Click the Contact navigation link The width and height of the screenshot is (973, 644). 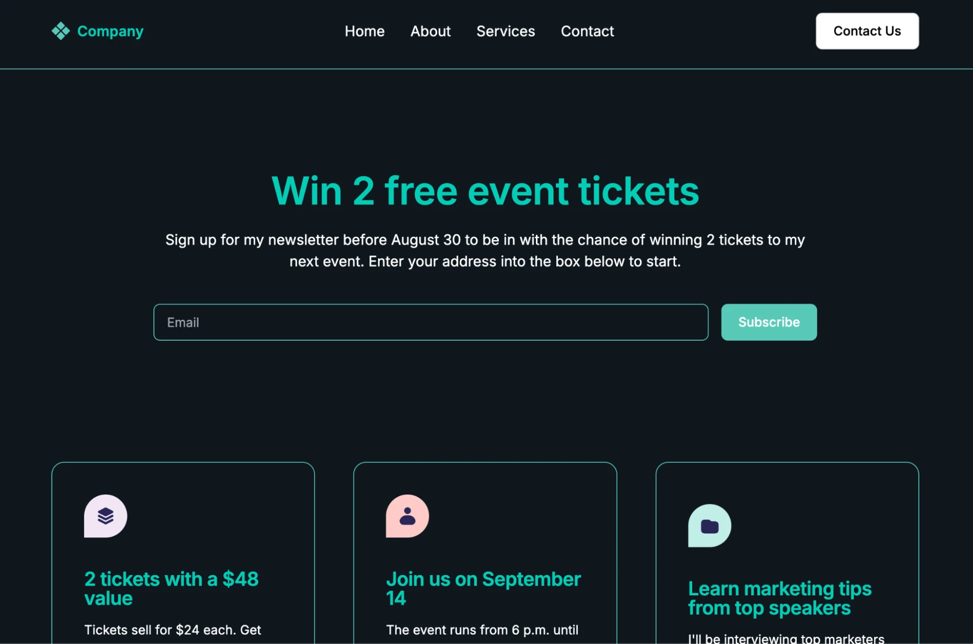pos(587,31)
